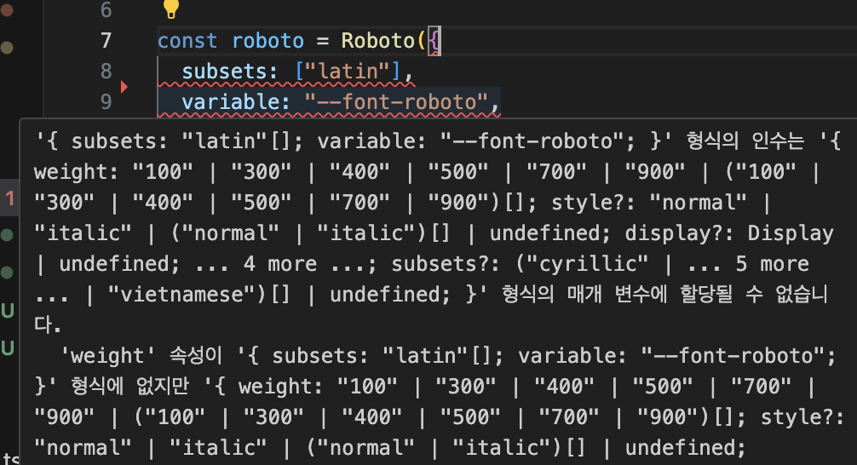Click line number 8 in the gutter

point(106,71)
